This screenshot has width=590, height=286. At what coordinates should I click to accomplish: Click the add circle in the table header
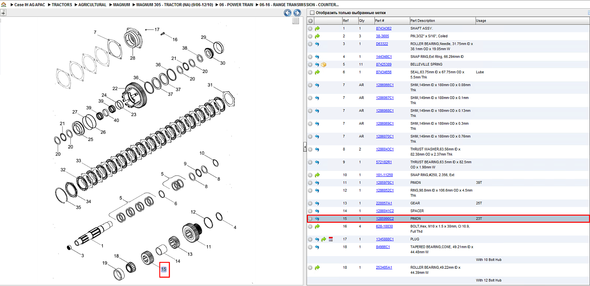click(310, 21)
